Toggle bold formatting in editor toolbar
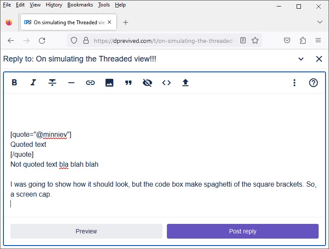 click(x=14, y=83)
